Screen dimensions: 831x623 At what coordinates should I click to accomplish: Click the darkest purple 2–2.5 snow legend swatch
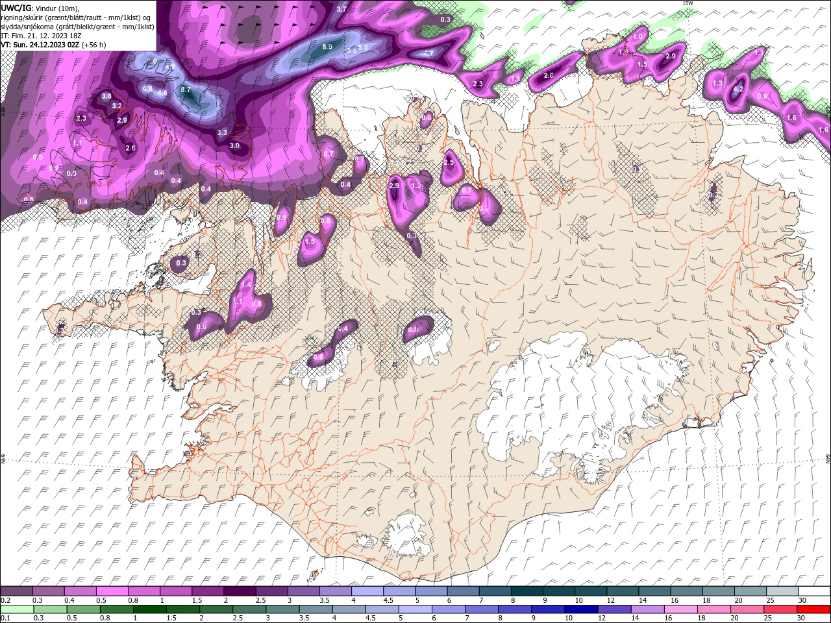tap(240, 591)
